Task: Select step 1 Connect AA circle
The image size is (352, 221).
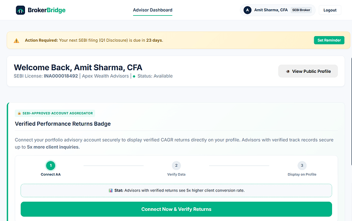Action: point(51,165)
